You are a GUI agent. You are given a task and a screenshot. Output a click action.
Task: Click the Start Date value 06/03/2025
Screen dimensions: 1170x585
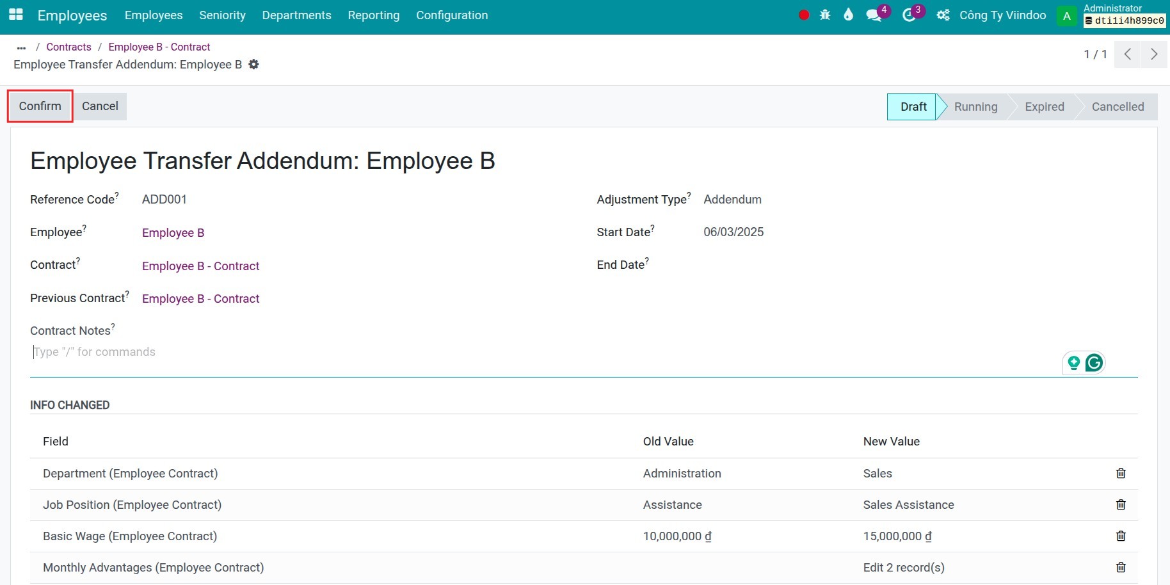(x=733, y=232)
